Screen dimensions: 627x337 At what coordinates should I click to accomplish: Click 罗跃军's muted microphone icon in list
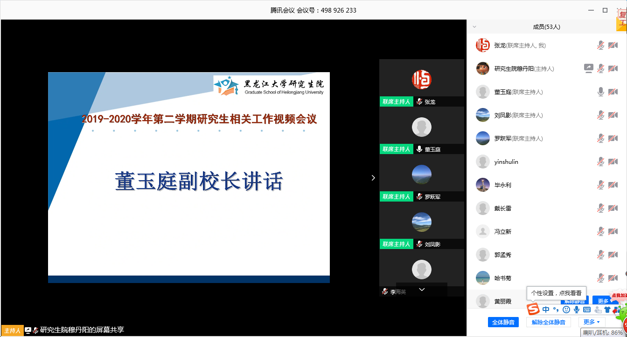pos(601,138)
